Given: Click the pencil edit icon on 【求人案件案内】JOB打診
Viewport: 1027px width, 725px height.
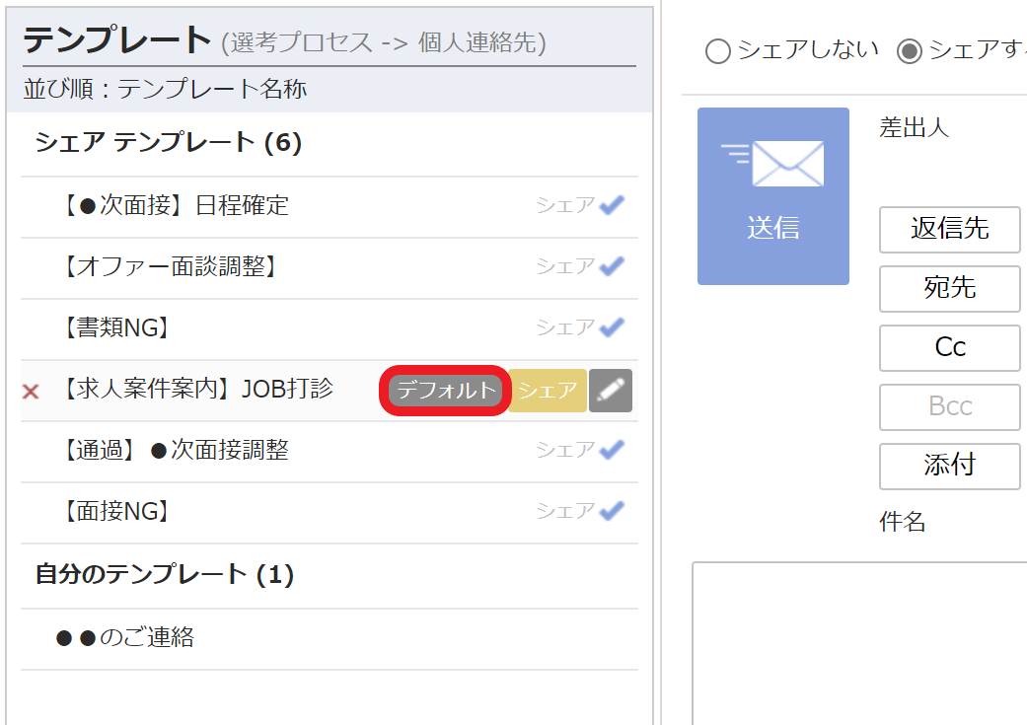Looking at the screenshot, I should 610,390.
